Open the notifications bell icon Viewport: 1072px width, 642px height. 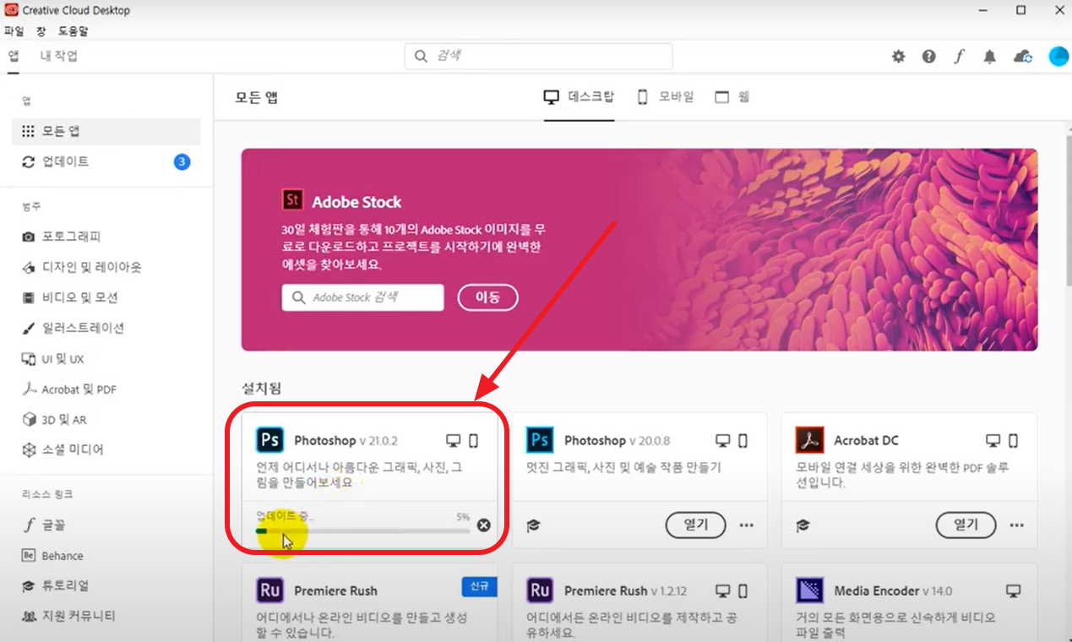(x=990, y=57)
